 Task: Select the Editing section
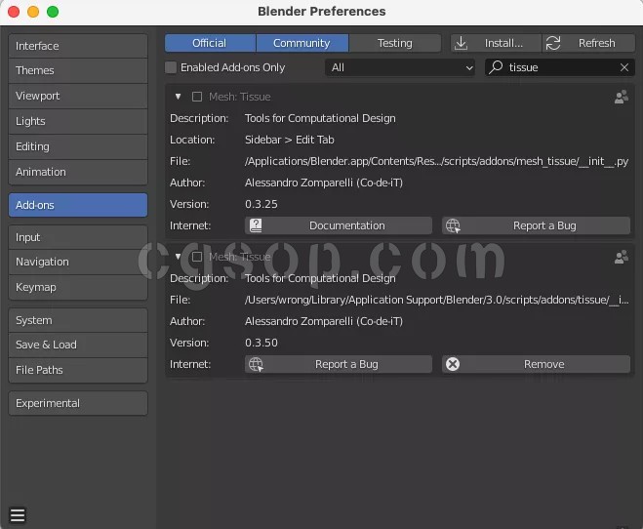(x=78, y=146)
